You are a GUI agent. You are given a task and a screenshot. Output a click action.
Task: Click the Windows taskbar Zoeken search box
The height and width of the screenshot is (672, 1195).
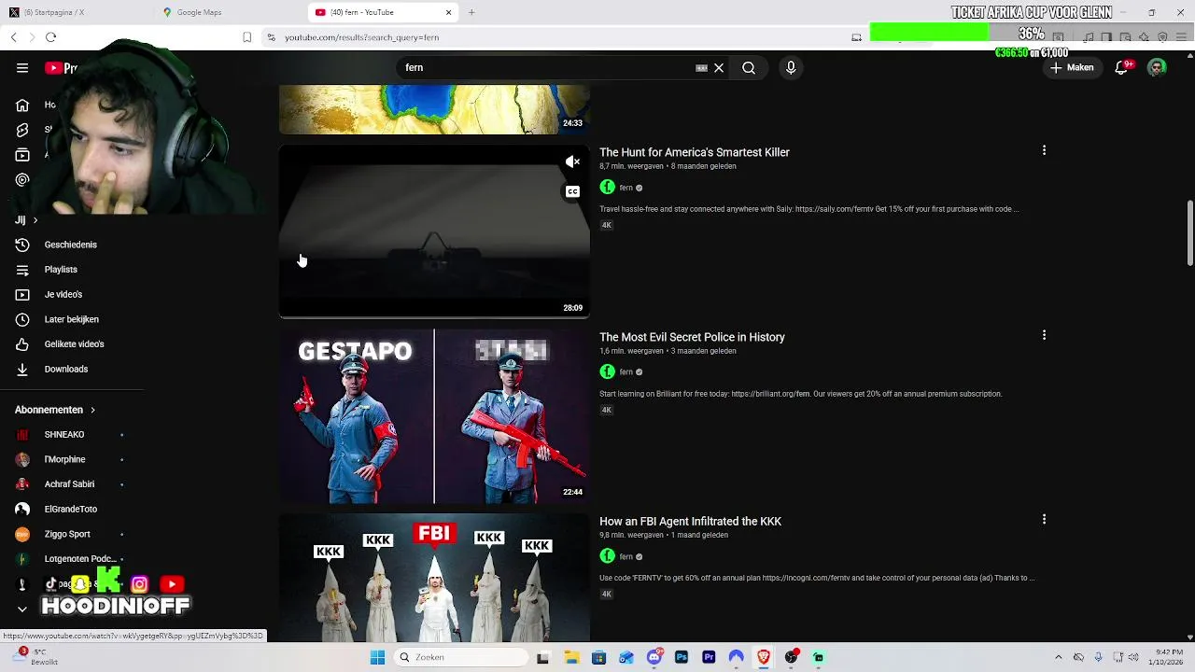pyautogui.click(x=459, y=657)
